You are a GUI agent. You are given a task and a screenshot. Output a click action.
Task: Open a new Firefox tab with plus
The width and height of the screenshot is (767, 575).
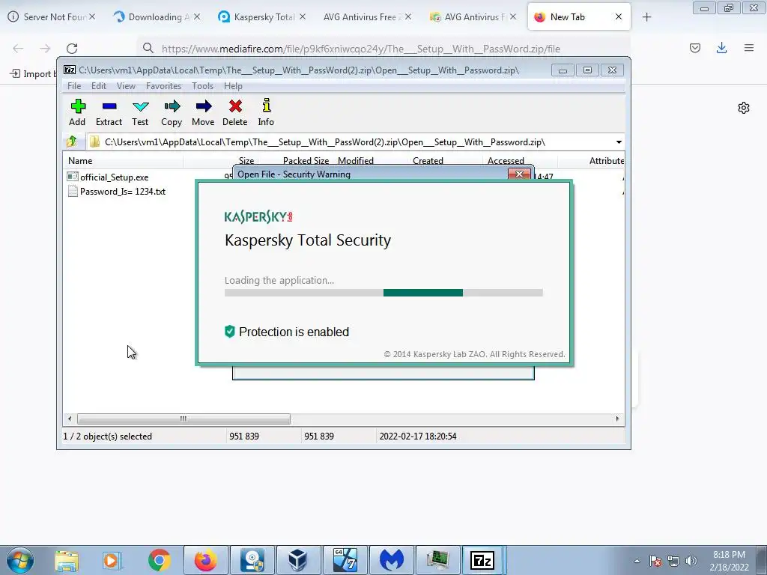646,17
